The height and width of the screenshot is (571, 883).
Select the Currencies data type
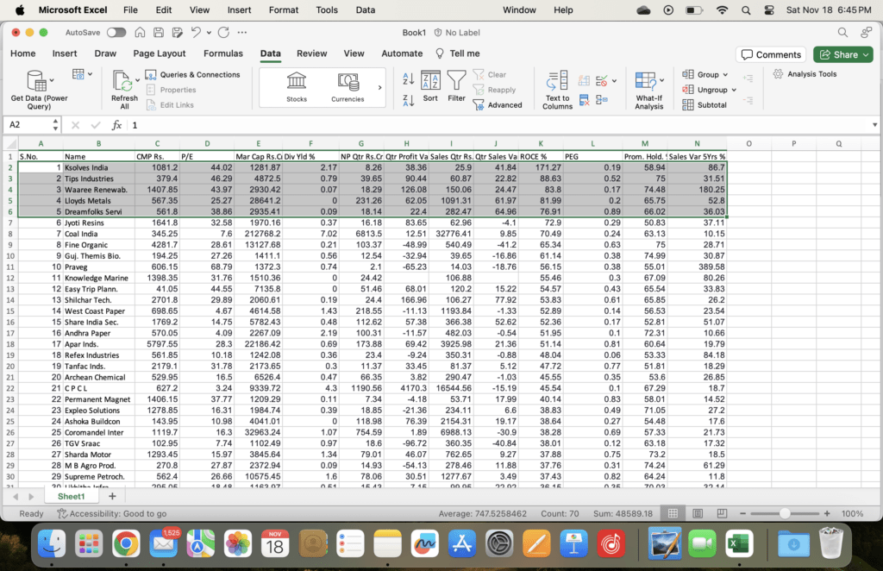pyautogui.click(x=348, y=87)
